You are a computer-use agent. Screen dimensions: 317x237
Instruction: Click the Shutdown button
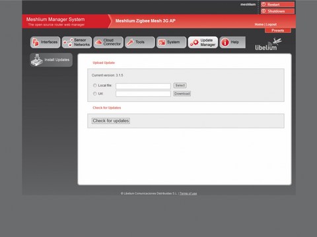(x=277, y=11)
